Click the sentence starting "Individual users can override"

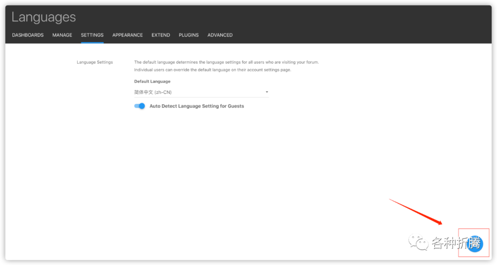tap(213, 70)
